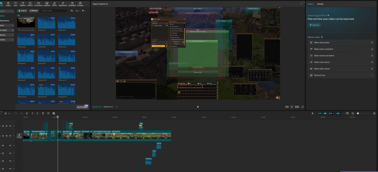The width and height of the screenshot is (378, 172).
Task: Open the player menu icon
Action: click(x=301, y=4)
